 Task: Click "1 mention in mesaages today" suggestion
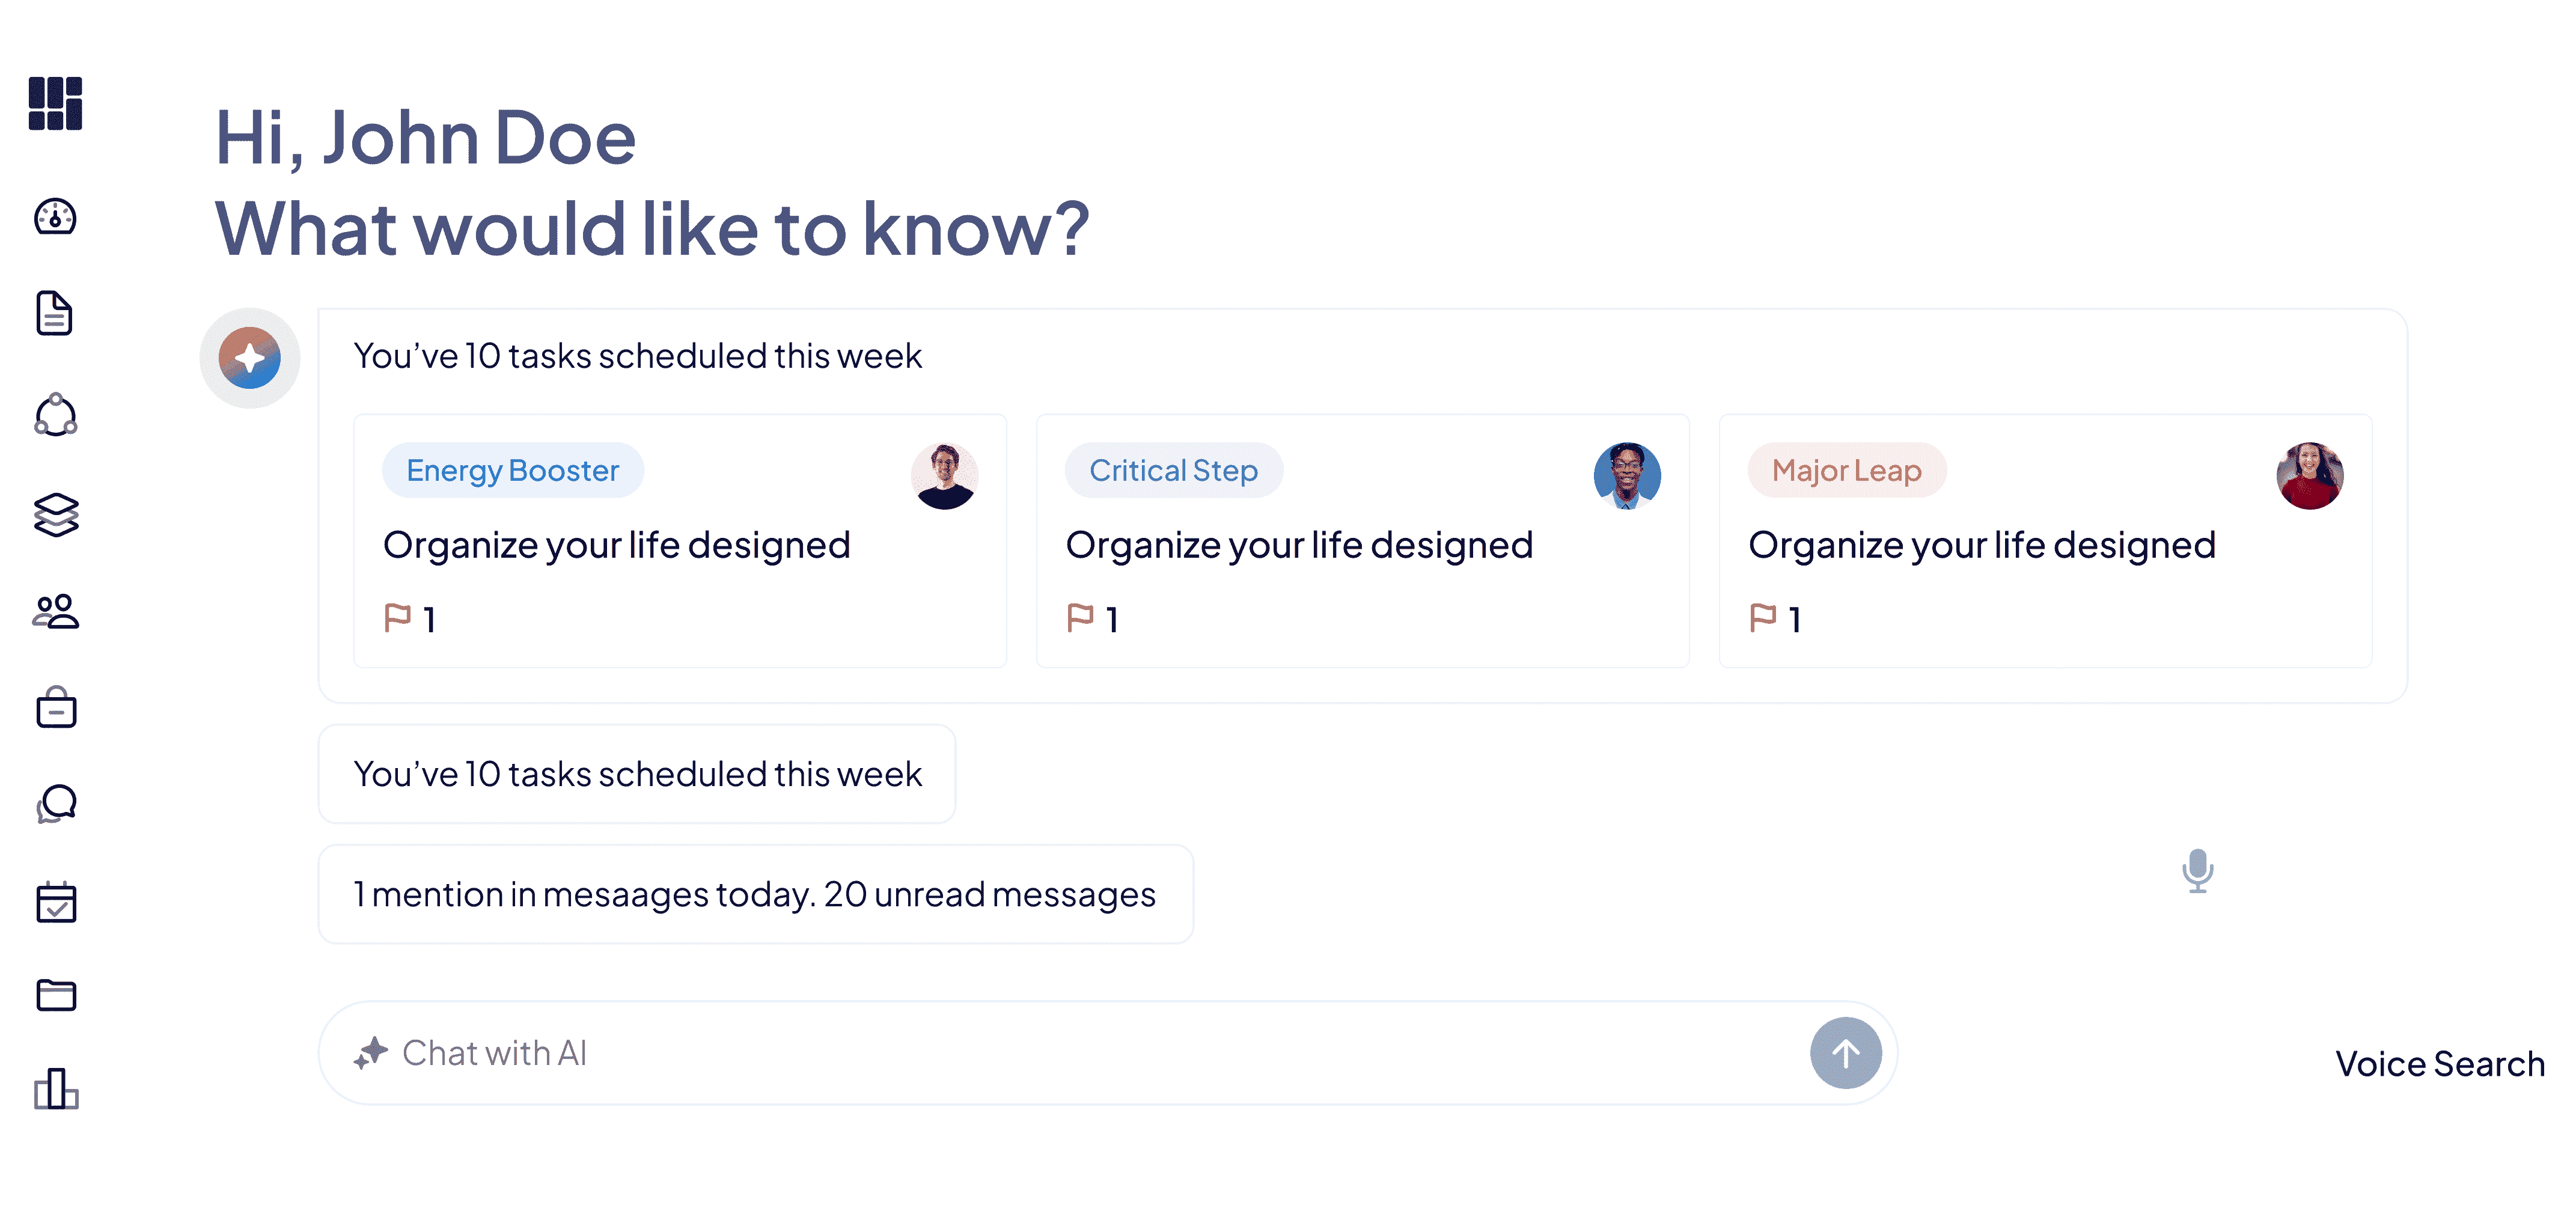pyautogui.click(x=756, y=894)
